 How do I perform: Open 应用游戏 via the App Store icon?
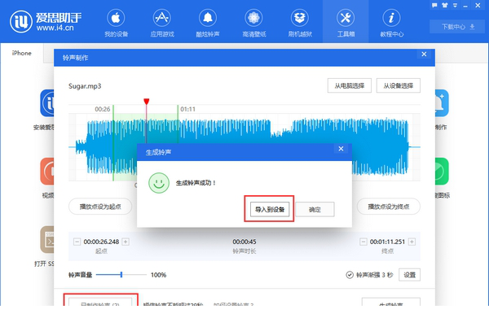click(162, 18)
